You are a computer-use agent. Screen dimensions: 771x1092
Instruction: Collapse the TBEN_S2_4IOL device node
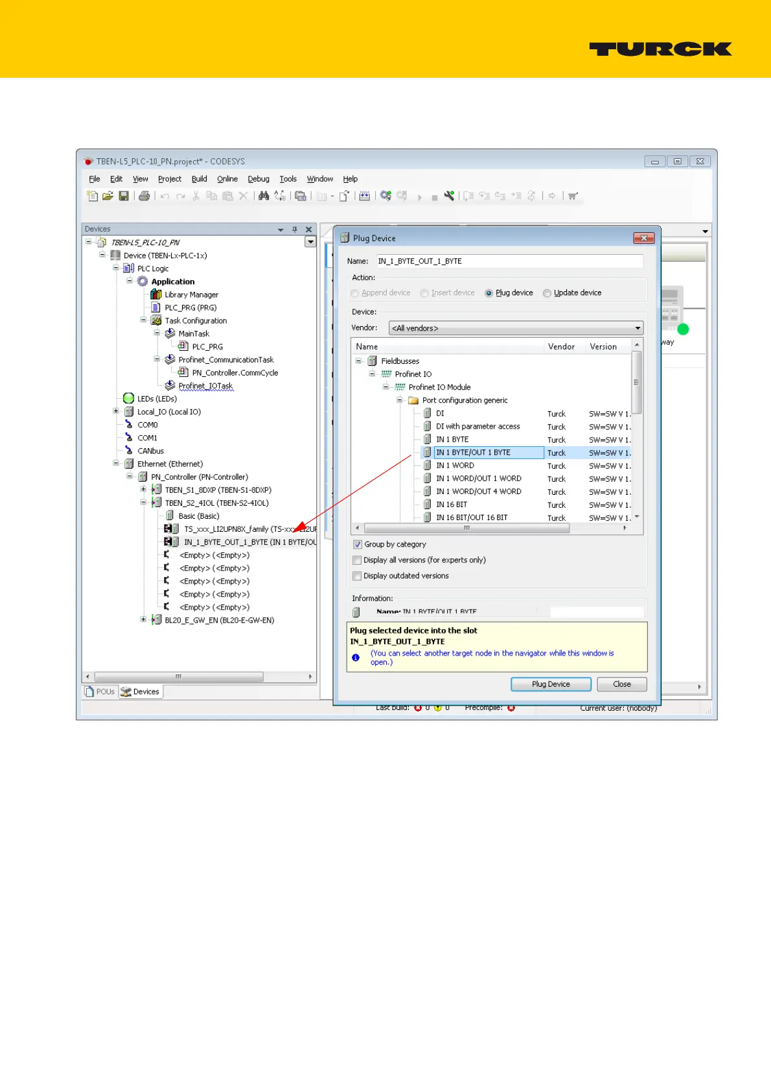click(143, 503)
